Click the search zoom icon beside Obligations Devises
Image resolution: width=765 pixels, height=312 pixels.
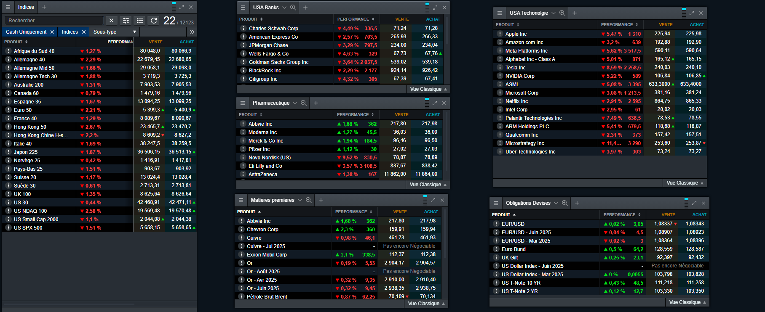click(565, 203)
